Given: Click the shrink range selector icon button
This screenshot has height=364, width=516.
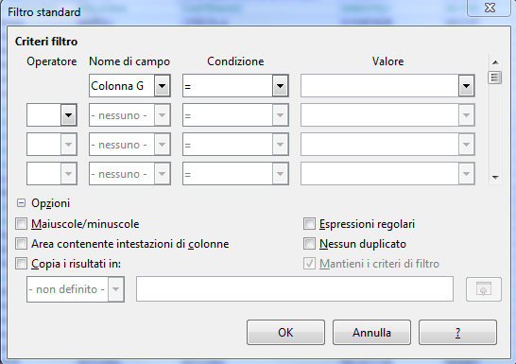Looking at the screenshot, I should [484, 289].
